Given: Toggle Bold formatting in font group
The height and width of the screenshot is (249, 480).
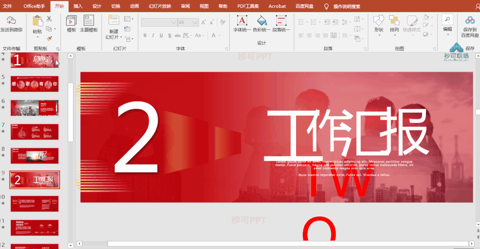Looking at the screenshot, I should pyautogui.click(x=145, y=36).
